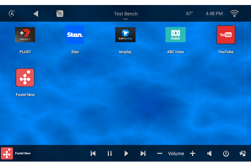Pause playback
Screen dimensions: 251x167
coord(110,153)
